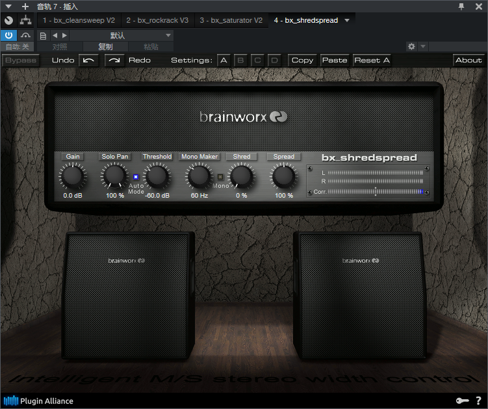Select settings slot D
Screen dimensions: 488x409
(274, 60)
